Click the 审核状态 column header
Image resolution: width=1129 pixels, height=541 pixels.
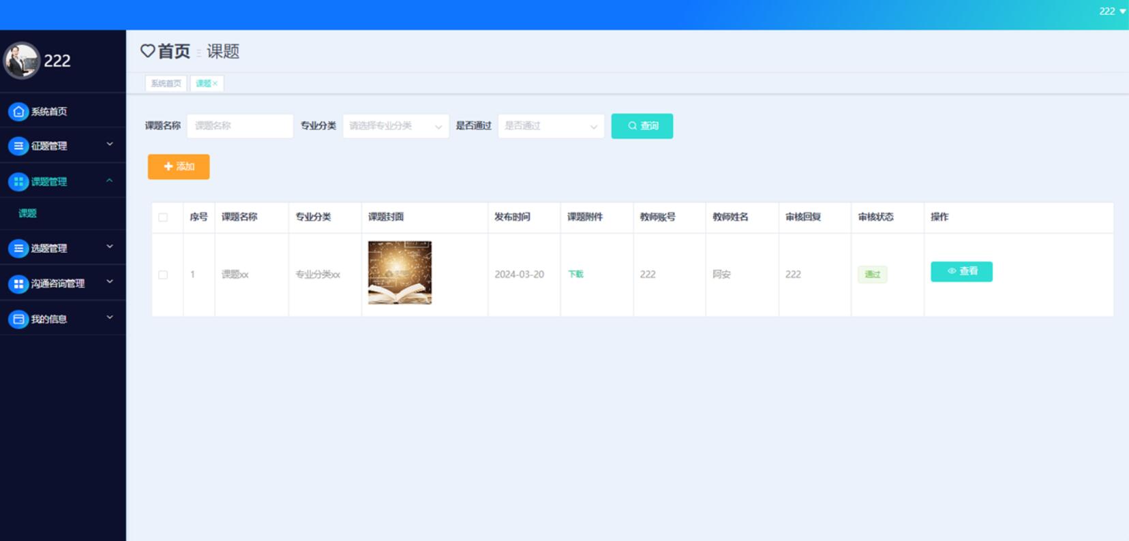[x=875, y=217]
